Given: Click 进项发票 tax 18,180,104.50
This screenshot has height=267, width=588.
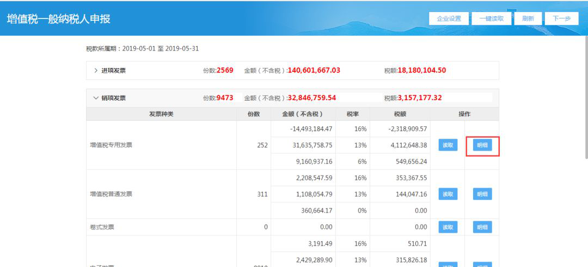Looking at the screenshot, I should click(422, 70).
